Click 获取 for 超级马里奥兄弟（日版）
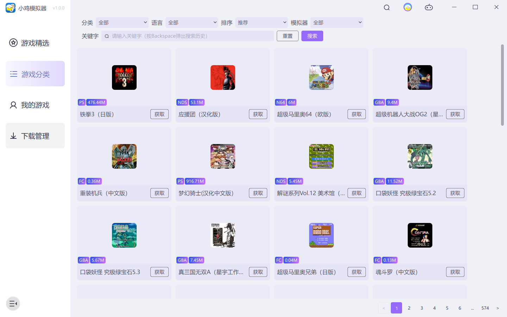 [357, 272]
